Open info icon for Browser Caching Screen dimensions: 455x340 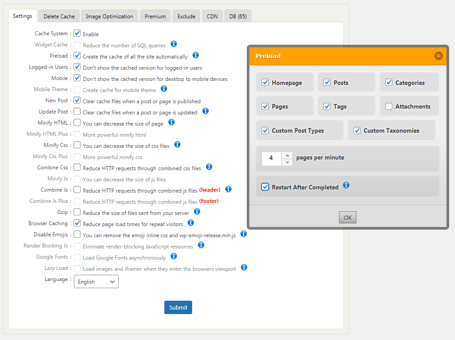coord(191,222)
